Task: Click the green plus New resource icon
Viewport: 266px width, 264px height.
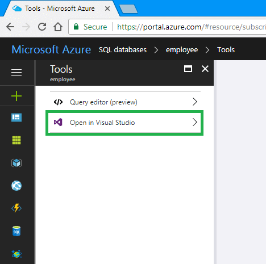Action: coord(16,96)
